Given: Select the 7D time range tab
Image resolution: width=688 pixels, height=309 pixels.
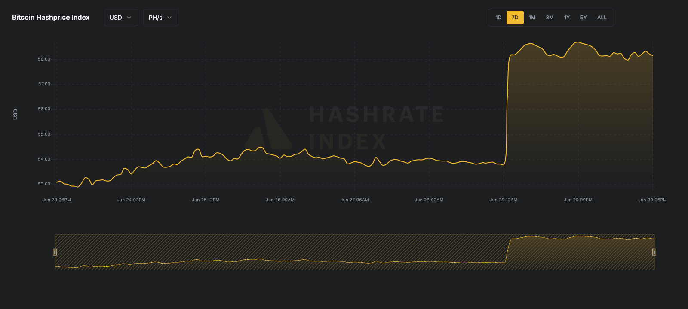Looking at the screenshot, I should coord(515,18).
